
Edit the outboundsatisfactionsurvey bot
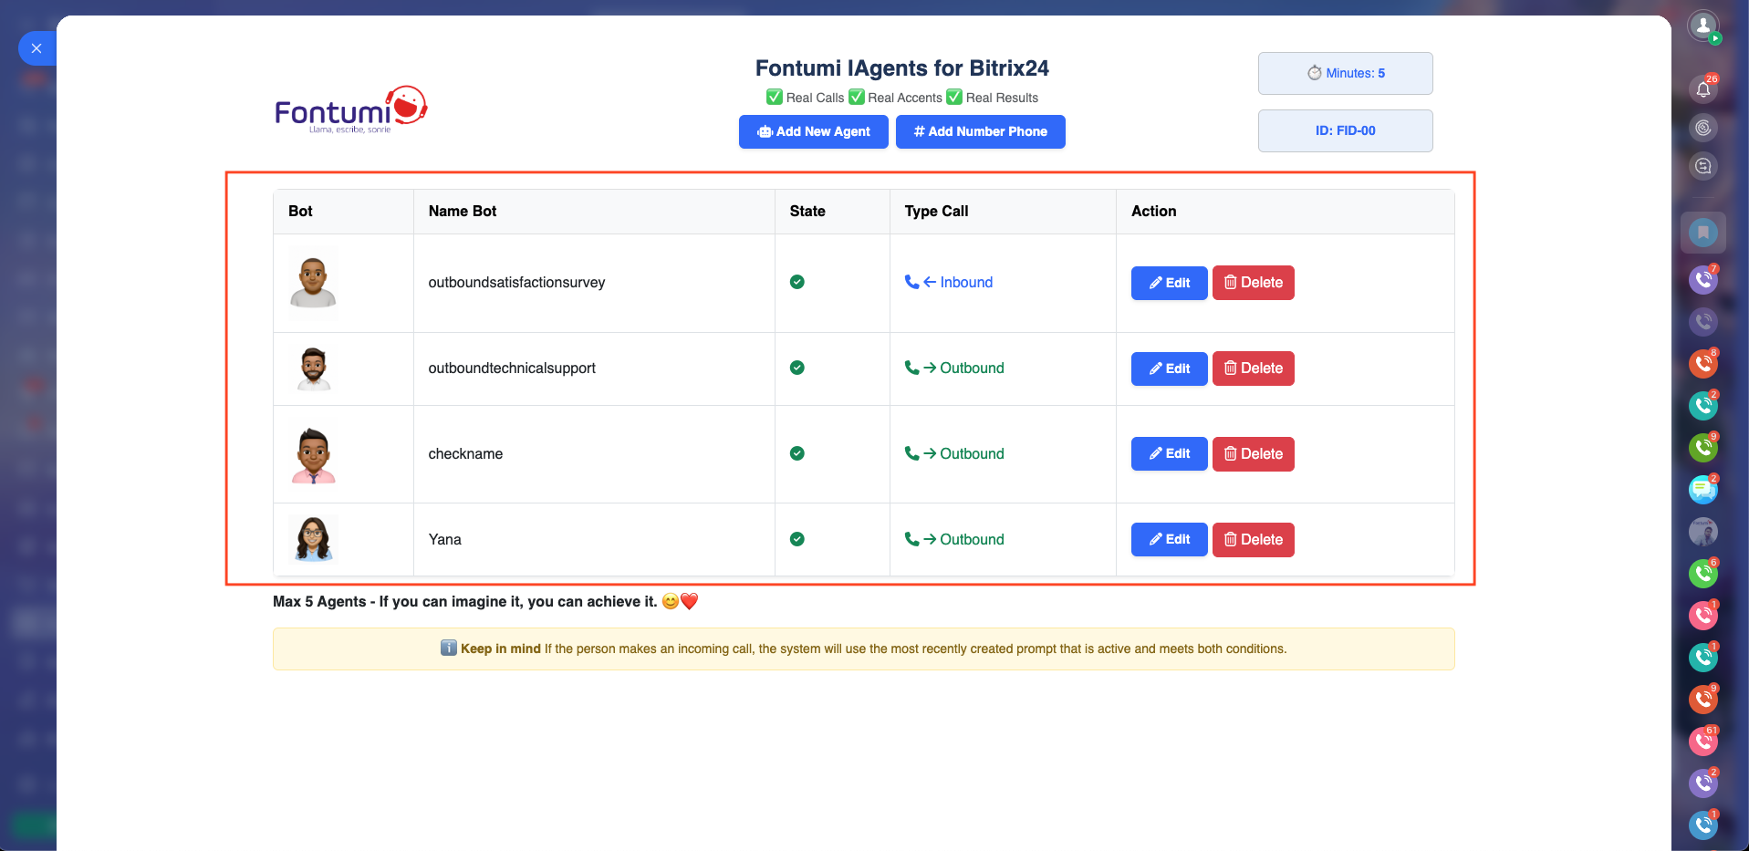(x=1169, y=283)
